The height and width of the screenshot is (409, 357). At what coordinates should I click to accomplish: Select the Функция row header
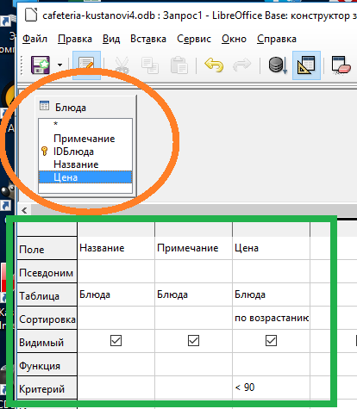[x=47, y=365]
